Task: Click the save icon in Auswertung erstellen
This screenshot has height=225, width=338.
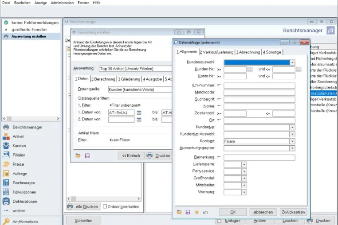Action: (x=87, y=155)
